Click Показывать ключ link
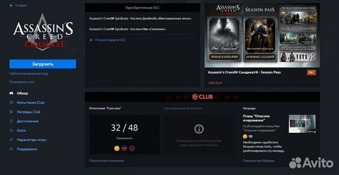 coord(22,82)
